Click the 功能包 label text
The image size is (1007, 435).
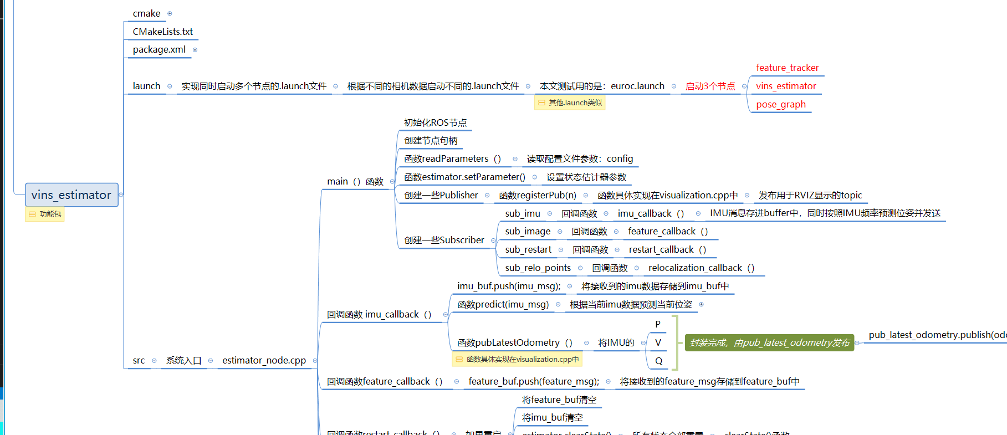coord(50,214)
